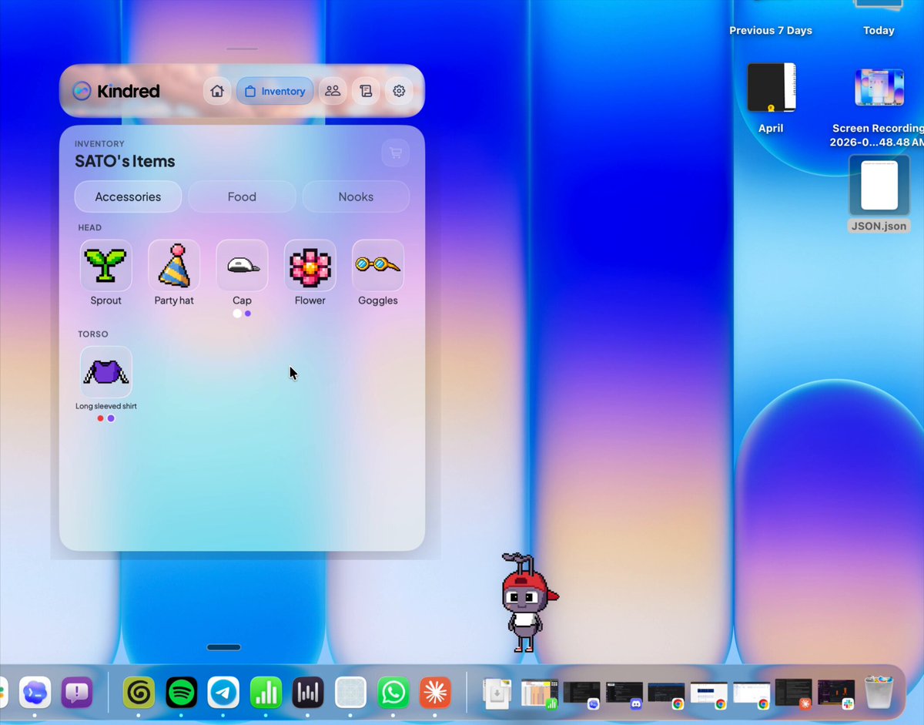Open the Trash in the dock
The image size is (924, 725).
[x=878, y=693]
